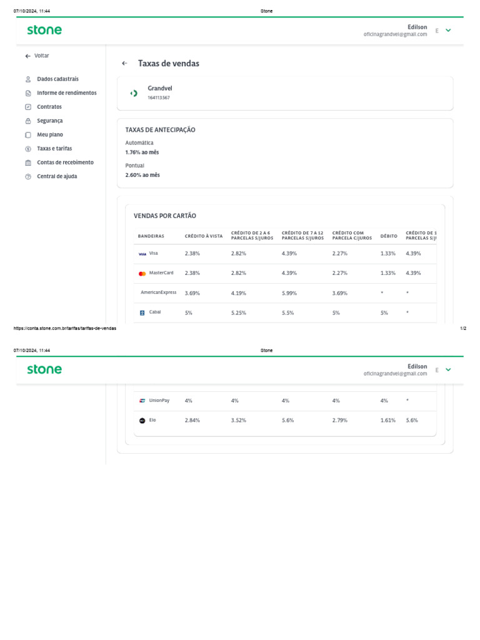Screen dimensions: 480x640
Task: Click the Informe de rendimentos document icon
Action: (x=28, y=93)
